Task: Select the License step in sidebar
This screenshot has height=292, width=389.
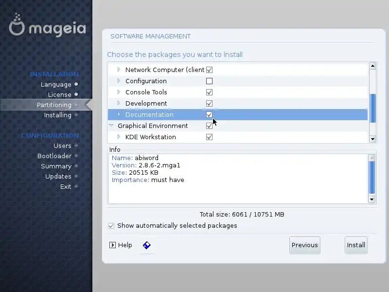Action: (59, 95)
